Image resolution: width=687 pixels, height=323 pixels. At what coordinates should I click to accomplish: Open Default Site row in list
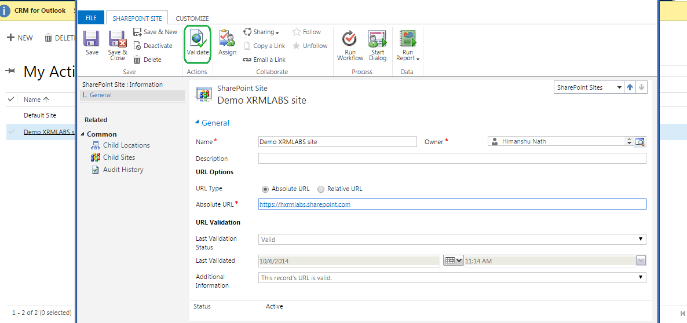(40, 115)
